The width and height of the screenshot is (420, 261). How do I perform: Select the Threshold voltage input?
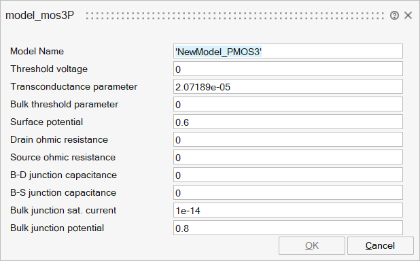coord(288,69)
